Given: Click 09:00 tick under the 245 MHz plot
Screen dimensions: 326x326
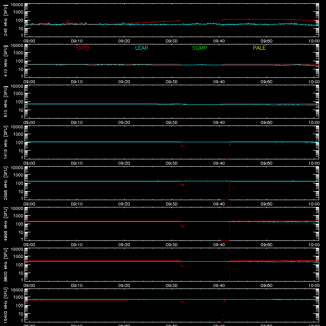Looking at the screenshot, I should (x=29, y=41).
